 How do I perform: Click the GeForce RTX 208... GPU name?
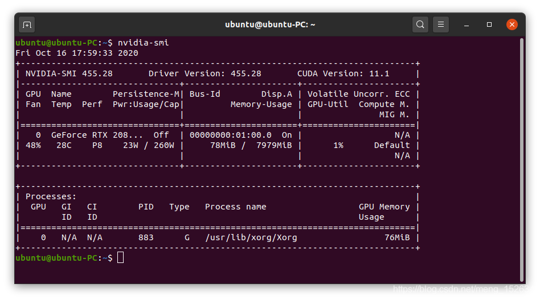[x=97, y=135]
